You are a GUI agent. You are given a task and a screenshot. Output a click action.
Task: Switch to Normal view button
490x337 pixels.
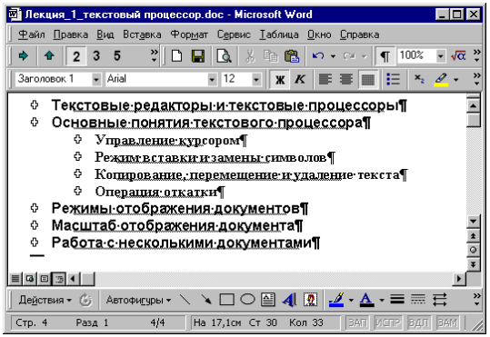(x=15, y=278)
